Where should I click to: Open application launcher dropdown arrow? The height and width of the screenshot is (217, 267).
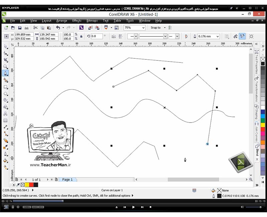click(111, 28)
